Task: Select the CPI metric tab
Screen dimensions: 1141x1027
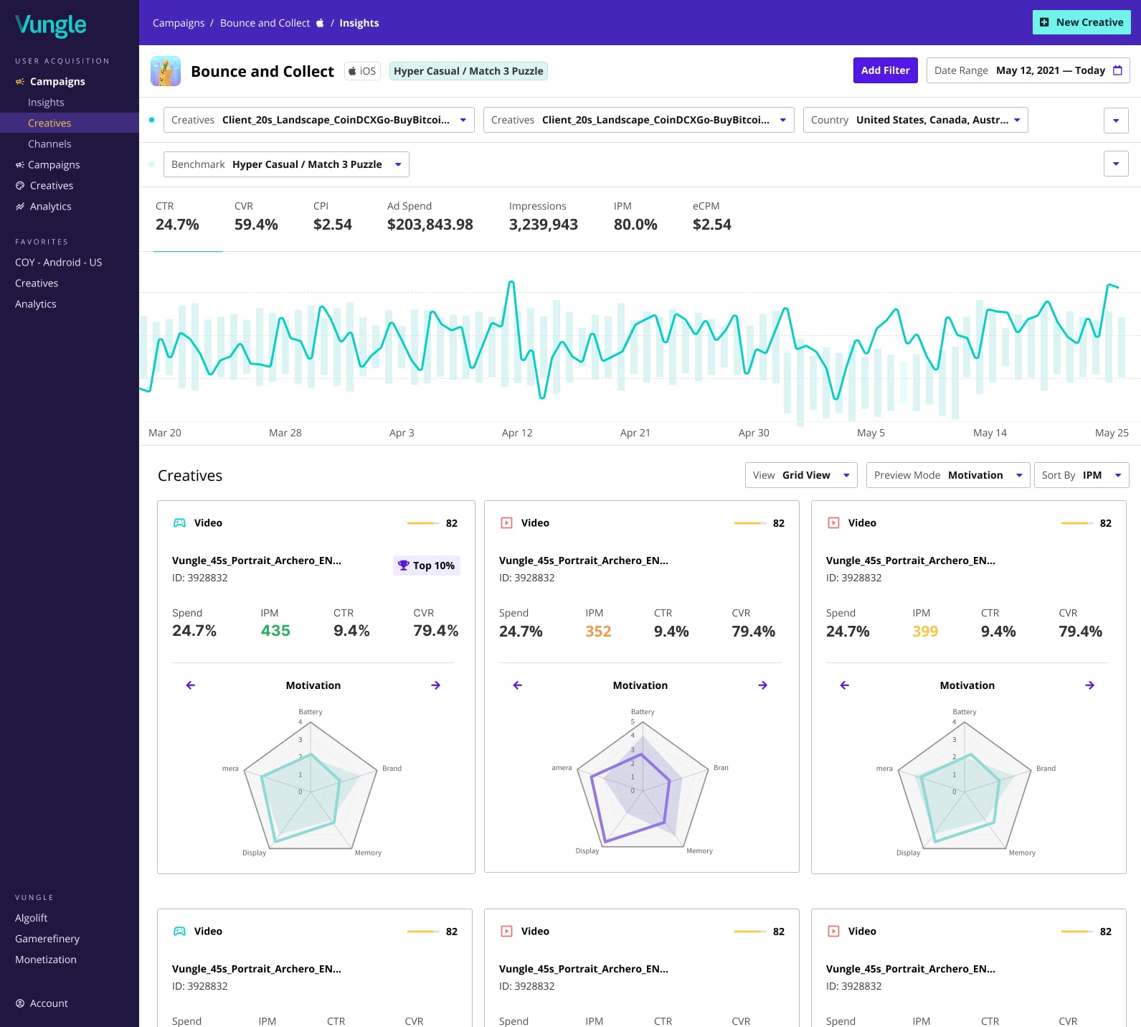Action: coord(333,217)
